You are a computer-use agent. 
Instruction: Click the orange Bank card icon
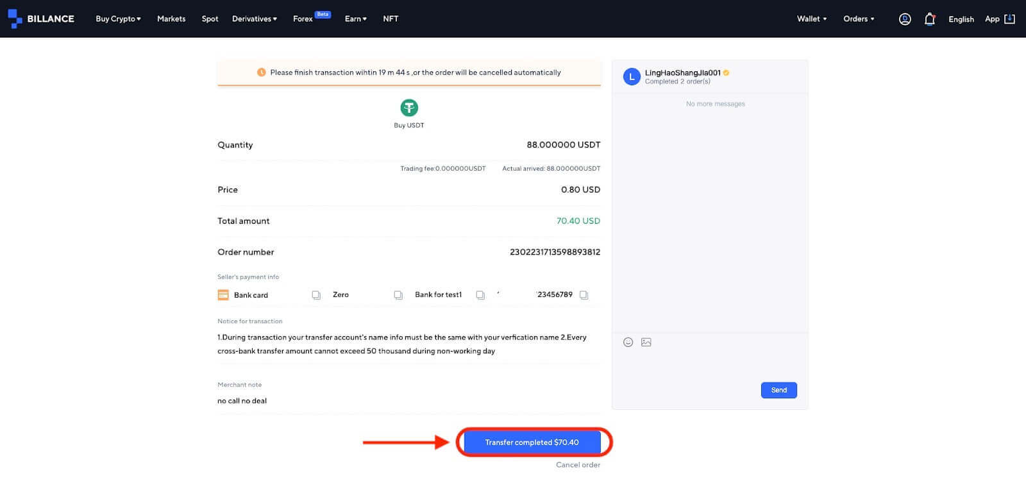pyautogui.click(x=223, y=295)
